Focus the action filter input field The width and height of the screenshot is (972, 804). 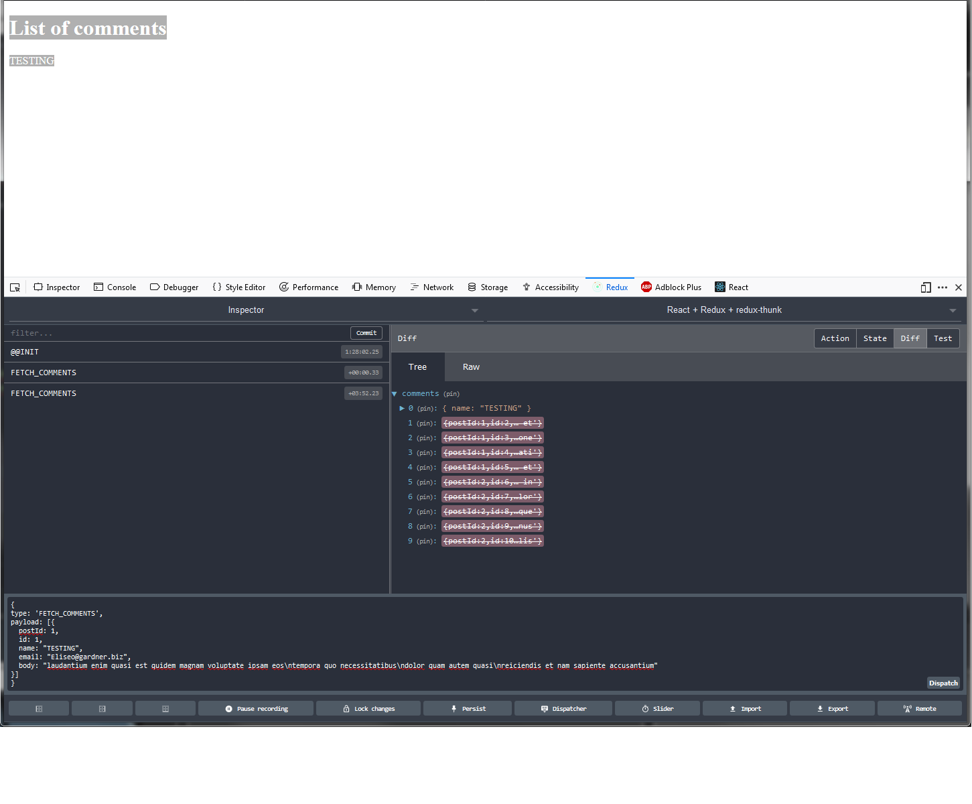[178, 333]
